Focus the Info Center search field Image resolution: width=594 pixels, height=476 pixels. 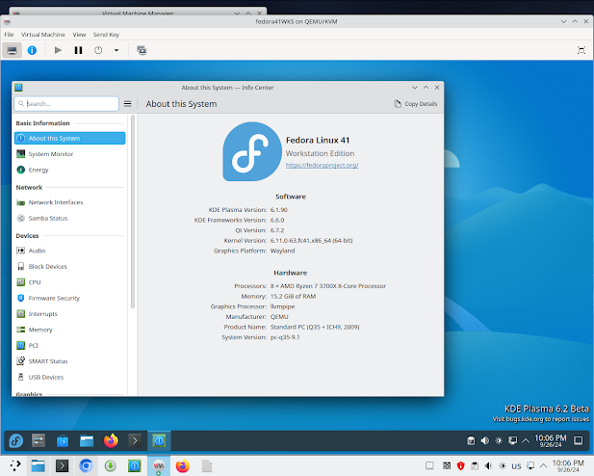[x=66, y=103]
